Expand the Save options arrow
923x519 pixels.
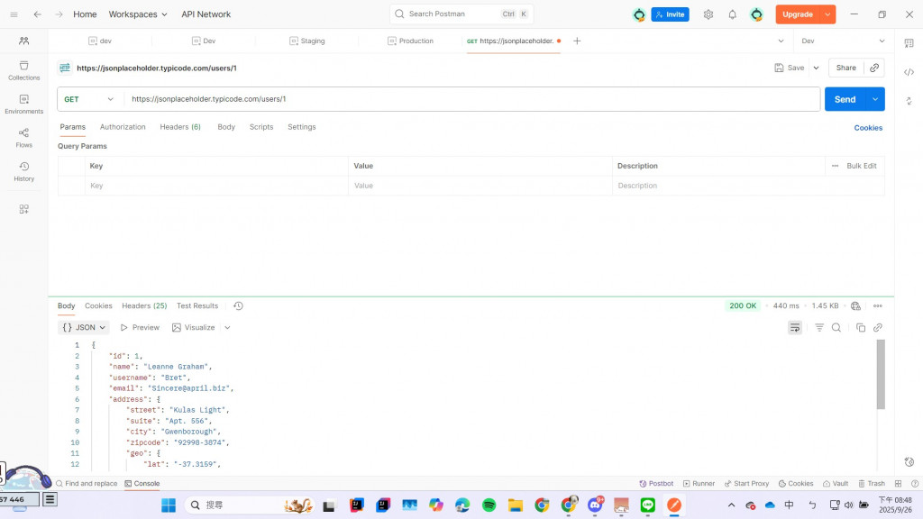pos(816,68)
